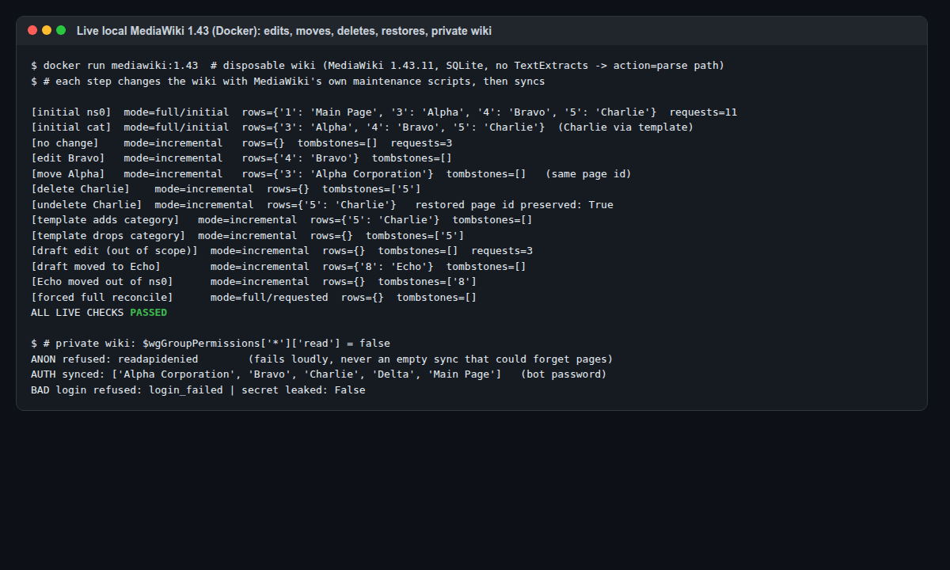The width and height of the screenshot is (950, 570).
Task: Click the '[initial cat]' log line
Action: point(362,127)
